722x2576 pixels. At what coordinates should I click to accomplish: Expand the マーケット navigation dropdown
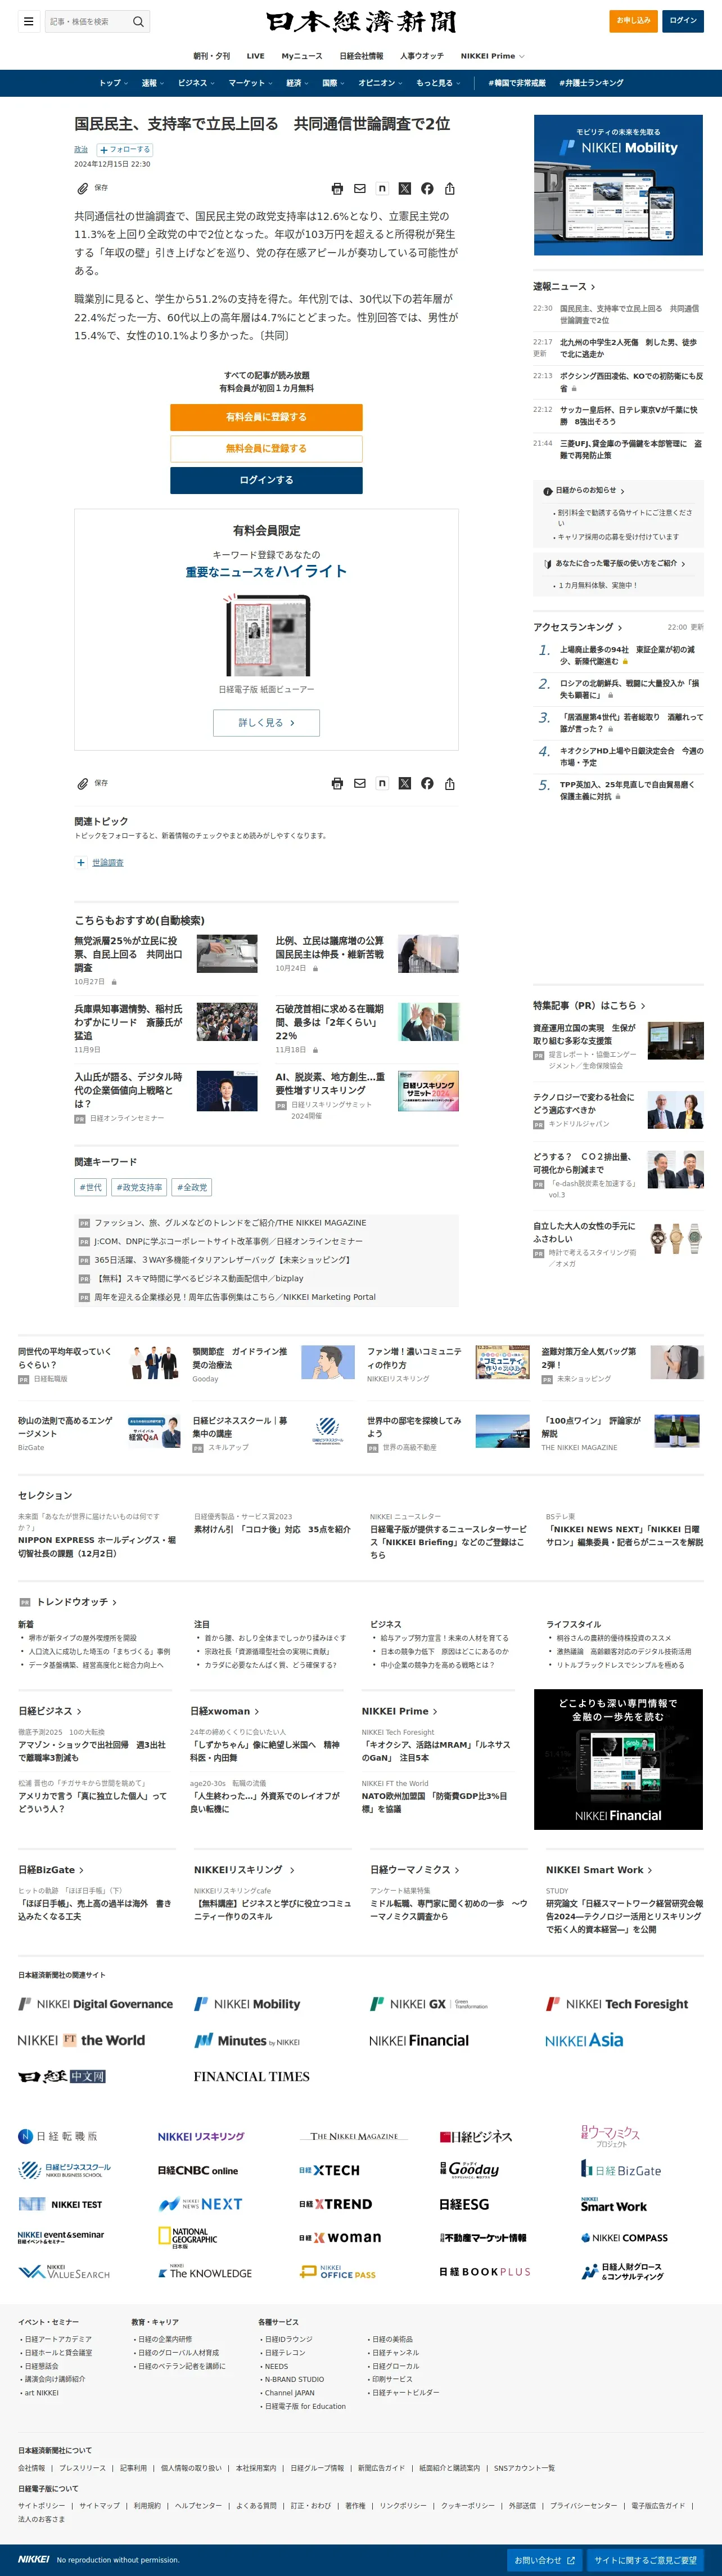(x=251, y=83)
